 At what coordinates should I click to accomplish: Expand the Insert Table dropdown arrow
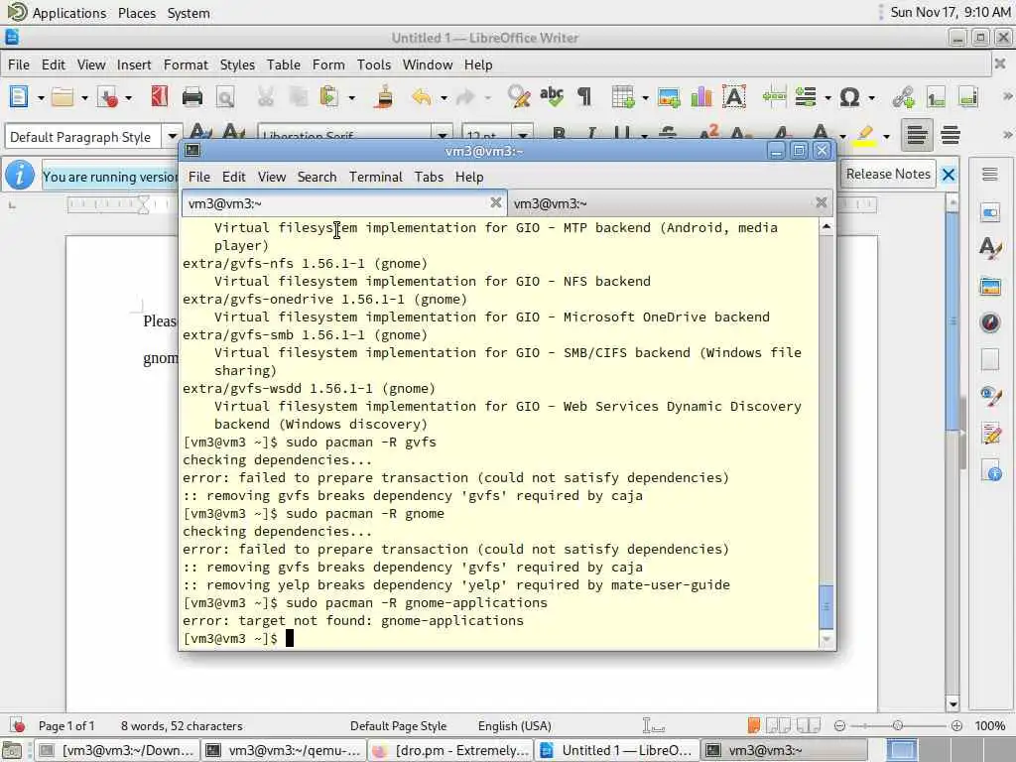645,98
